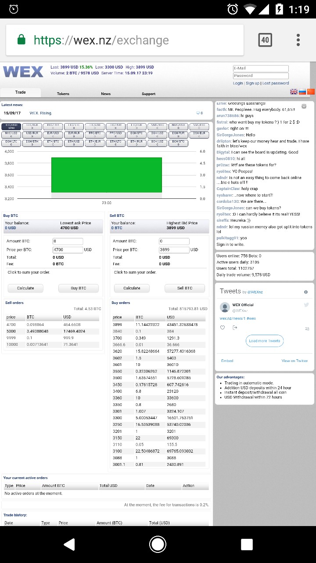
Task: Select buy order row at price 3840
Action: (160, 331)
